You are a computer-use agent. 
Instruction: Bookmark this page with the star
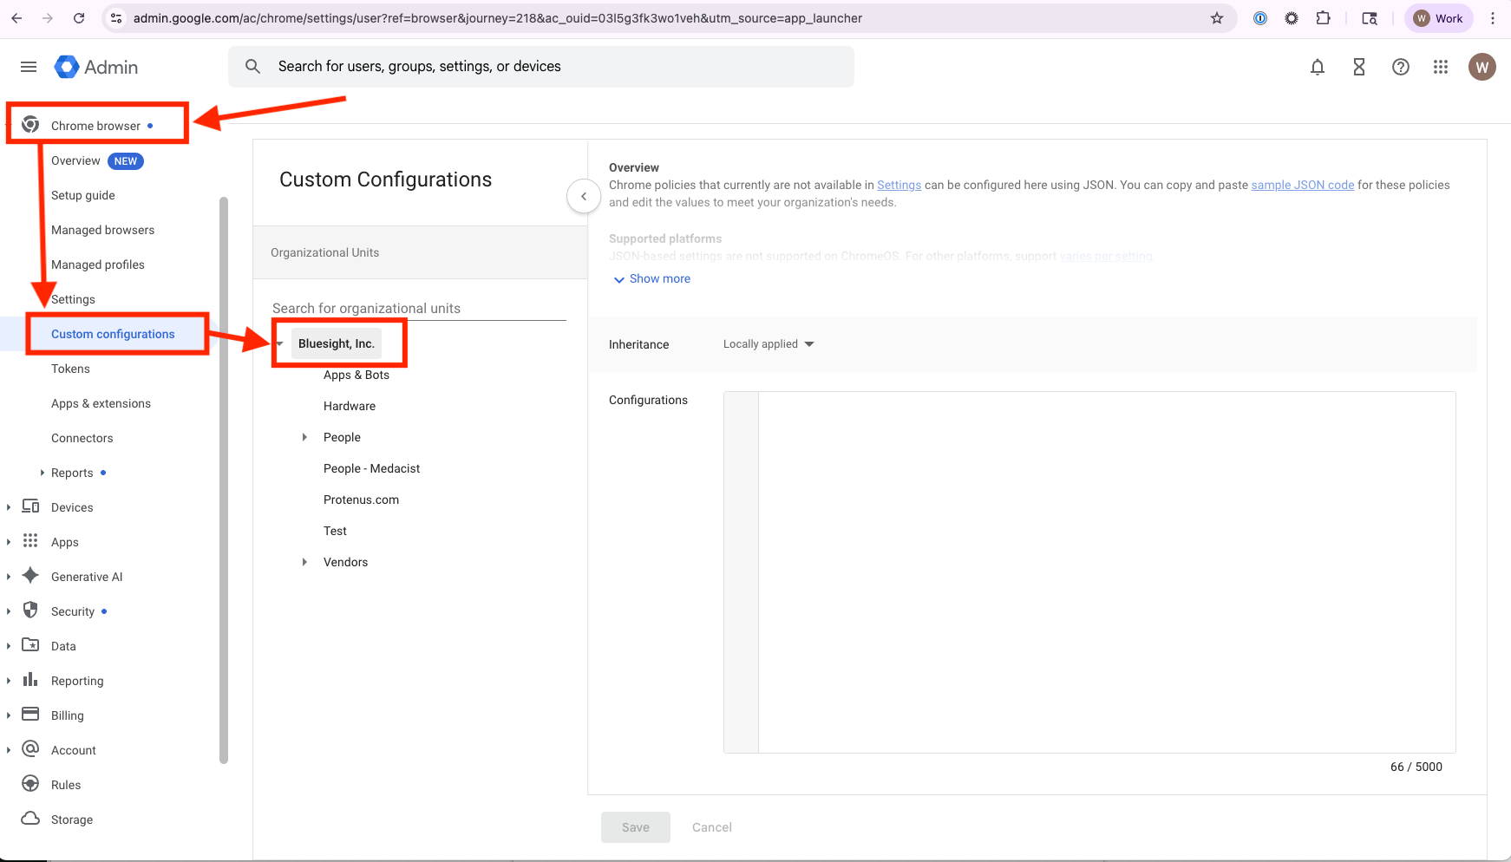(1217, 18)
